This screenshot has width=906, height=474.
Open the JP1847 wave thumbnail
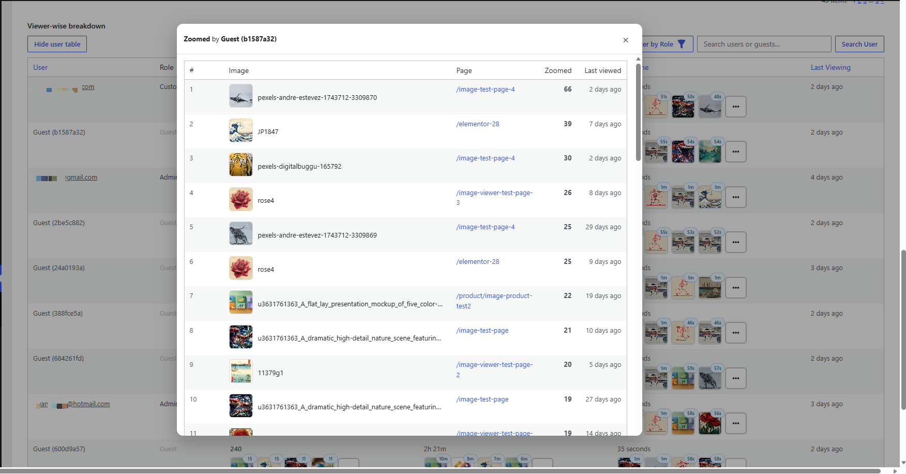[x=241, y=130]
